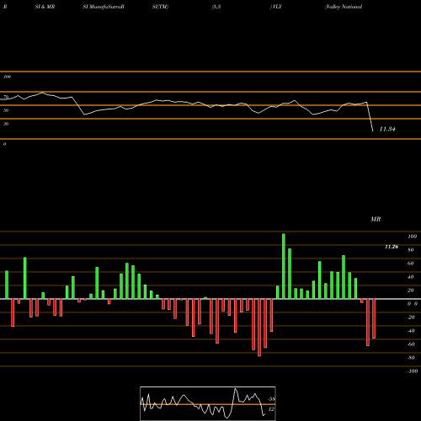Viewport: 421px width, 421px height.
Task: Click the 'SI & MR' header label
Action: click(x=45, y=7)
